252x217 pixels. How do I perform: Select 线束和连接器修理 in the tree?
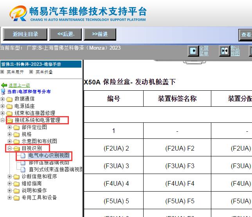tap(35, 113)
